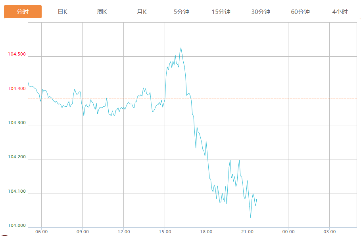The width and height of the screenshot is (363, 236).
Task: Select the 分时 tab
Action: 23,12
